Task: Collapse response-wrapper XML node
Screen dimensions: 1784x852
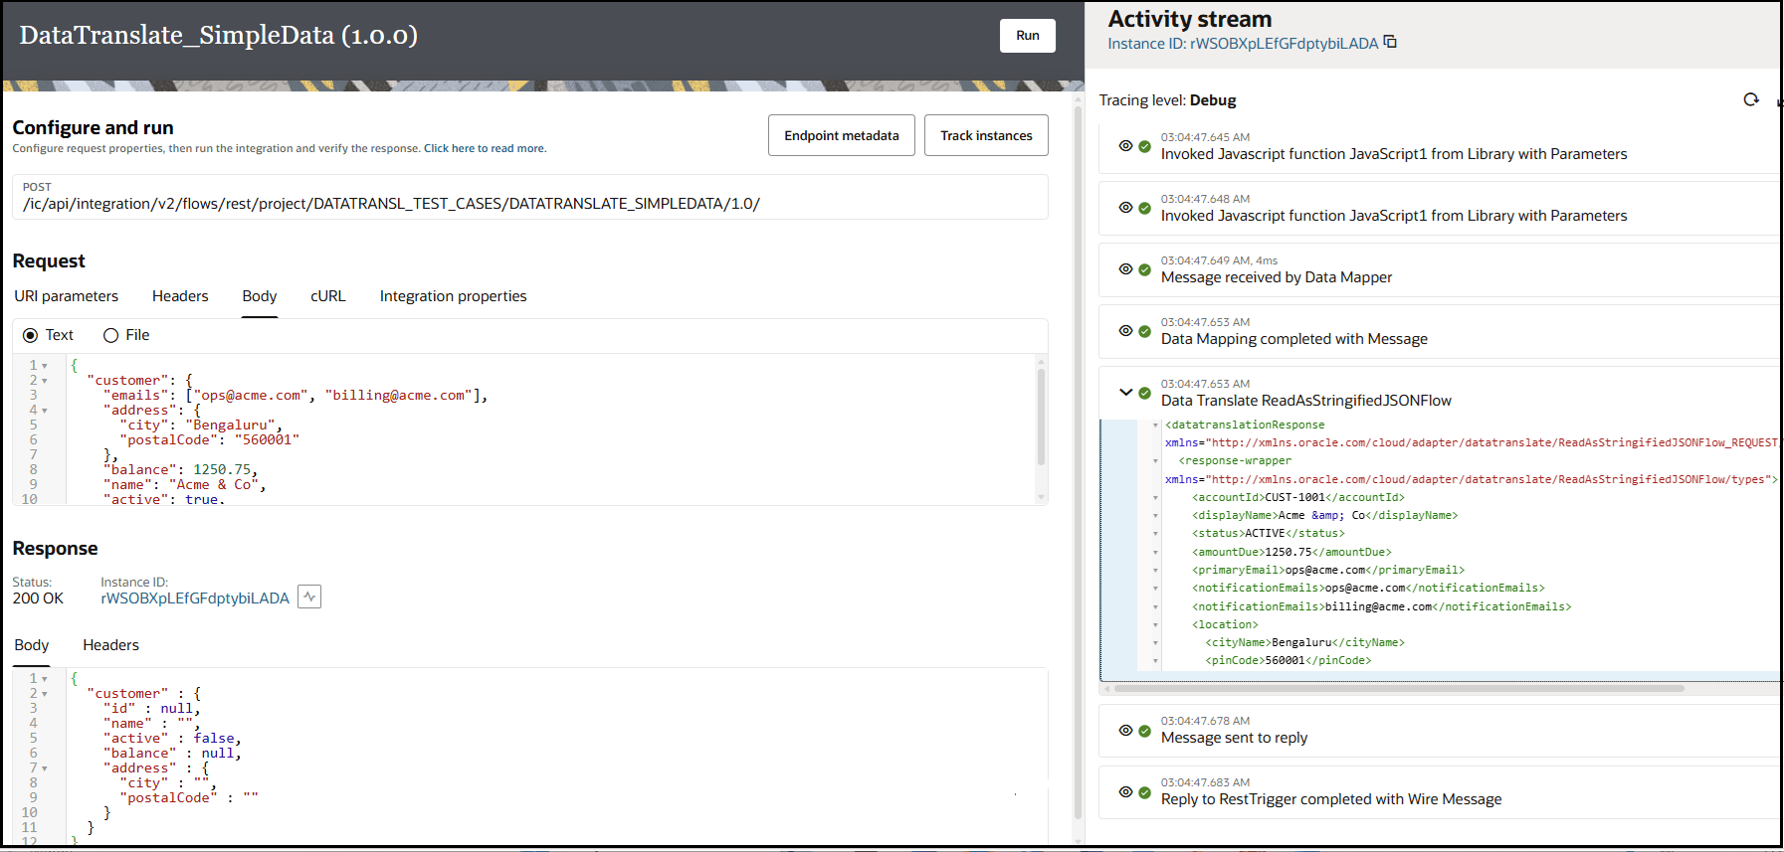Action: tap(1155, 461)
